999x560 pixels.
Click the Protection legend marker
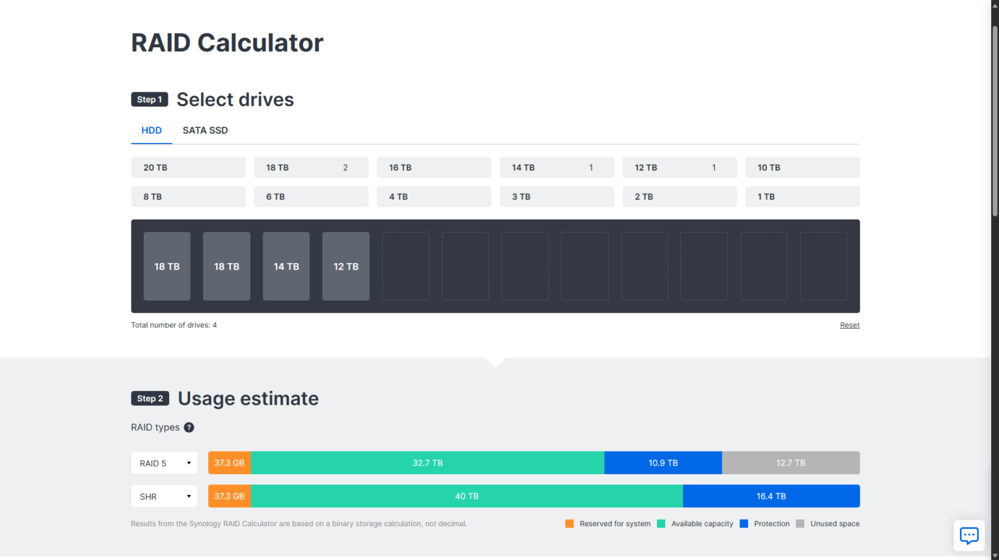[744, 523]
